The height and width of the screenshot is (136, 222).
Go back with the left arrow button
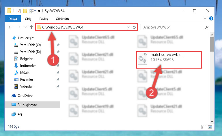click(x=10, y=27)
